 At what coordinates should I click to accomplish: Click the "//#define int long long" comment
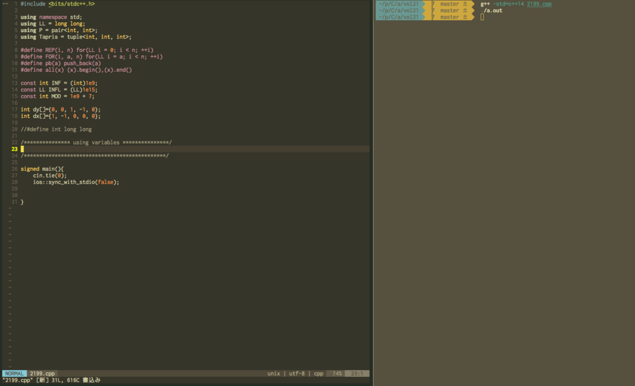pos(56,129)
